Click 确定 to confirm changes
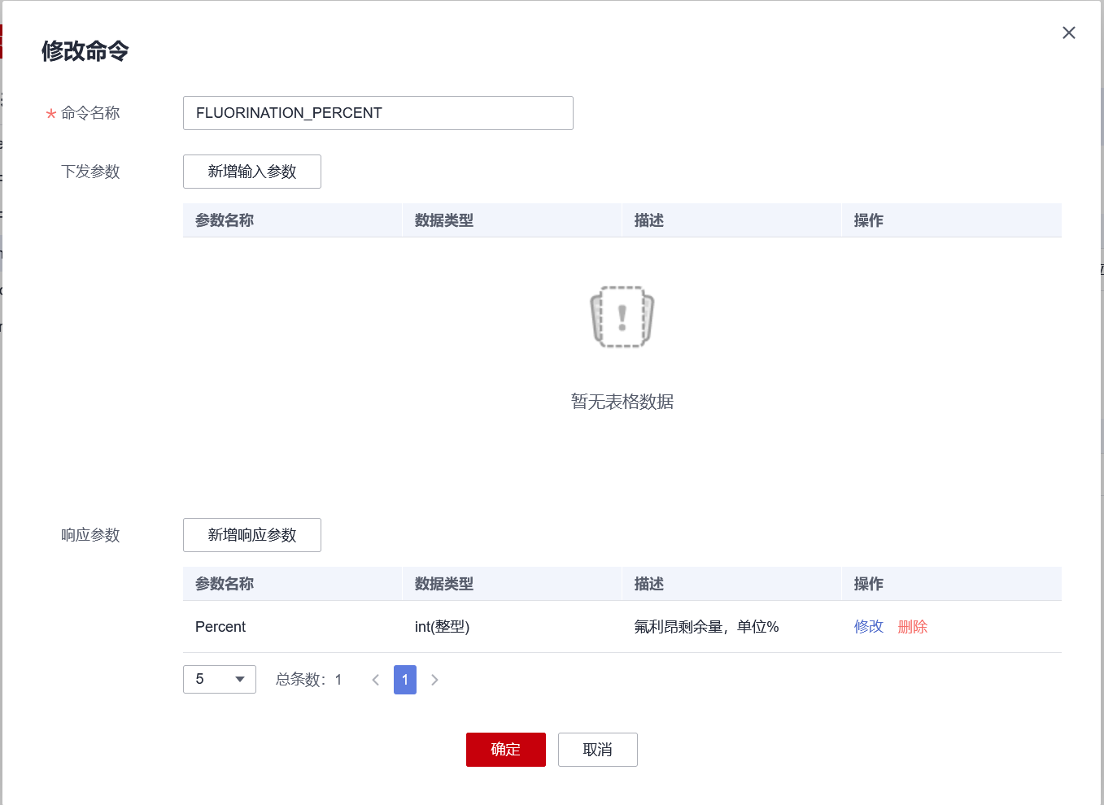1104x805 pixels. coord(505,749)
